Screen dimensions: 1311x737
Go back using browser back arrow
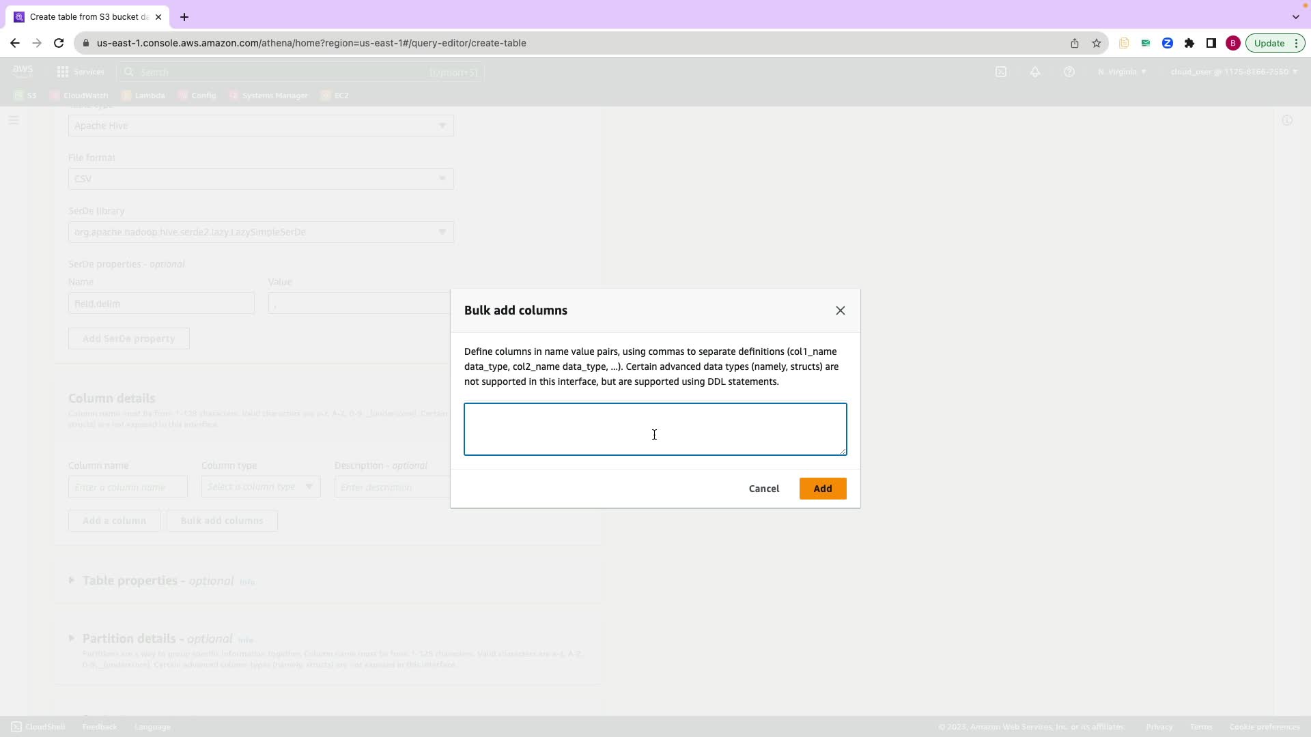(x=15, y=43)
